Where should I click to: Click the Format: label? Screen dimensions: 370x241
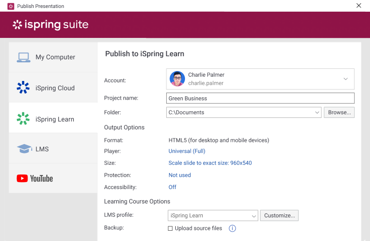[114, 140]
